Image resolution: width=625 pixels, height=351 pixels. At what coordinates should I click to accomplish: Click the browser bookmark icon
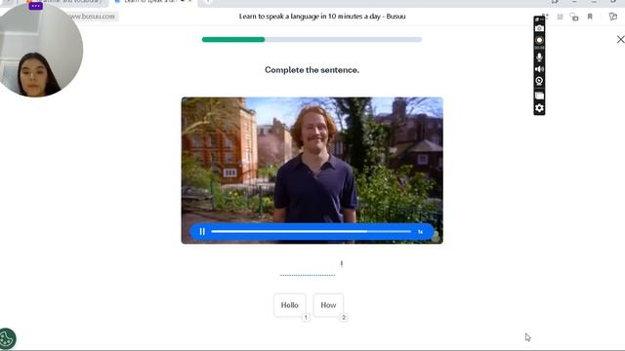coord(590,17)
